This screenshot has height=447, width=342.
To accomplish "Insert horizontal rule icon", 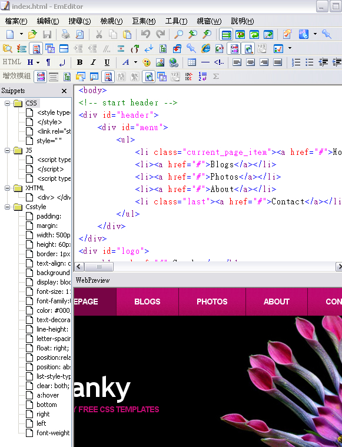I will click(x=205, y=62).
